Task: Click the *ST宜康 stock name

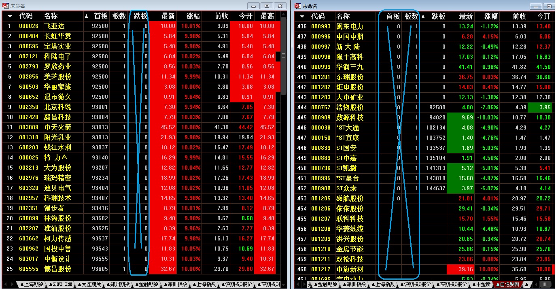Action: coord(348,138)
